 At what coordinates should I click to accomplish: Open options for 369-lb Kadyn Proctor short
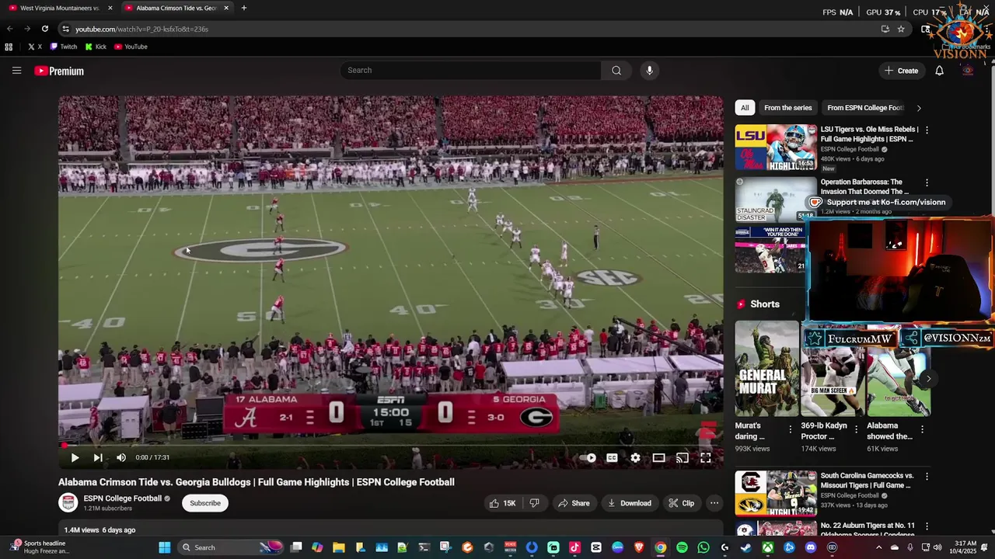click(857, 429)
